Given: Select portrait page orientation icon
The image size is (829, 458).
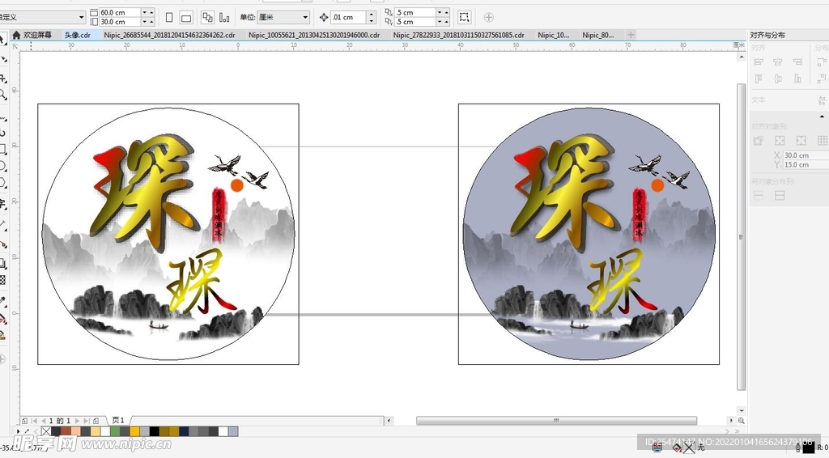Looking at the screenshot, I should tap(169, 17).
